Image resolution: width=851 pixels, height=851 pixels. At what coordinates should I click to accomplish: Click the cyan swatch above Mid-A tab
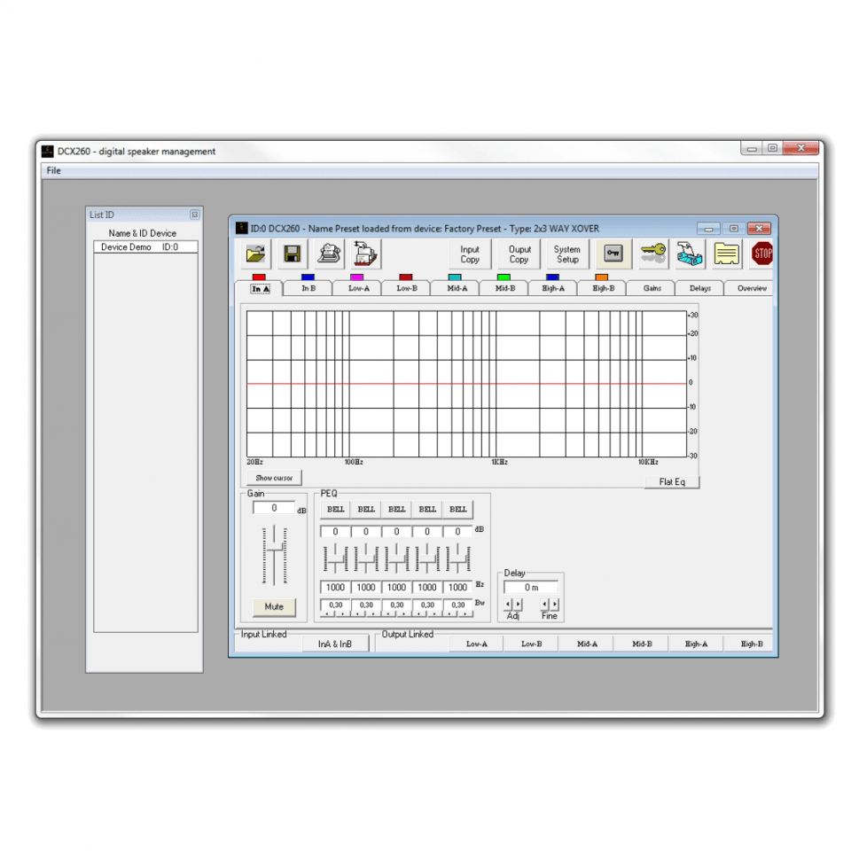pyautogui.click(x=455, y=277)
